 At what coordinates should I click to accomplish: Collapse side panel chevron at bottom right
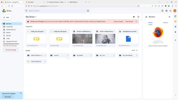tap(175, 95)
